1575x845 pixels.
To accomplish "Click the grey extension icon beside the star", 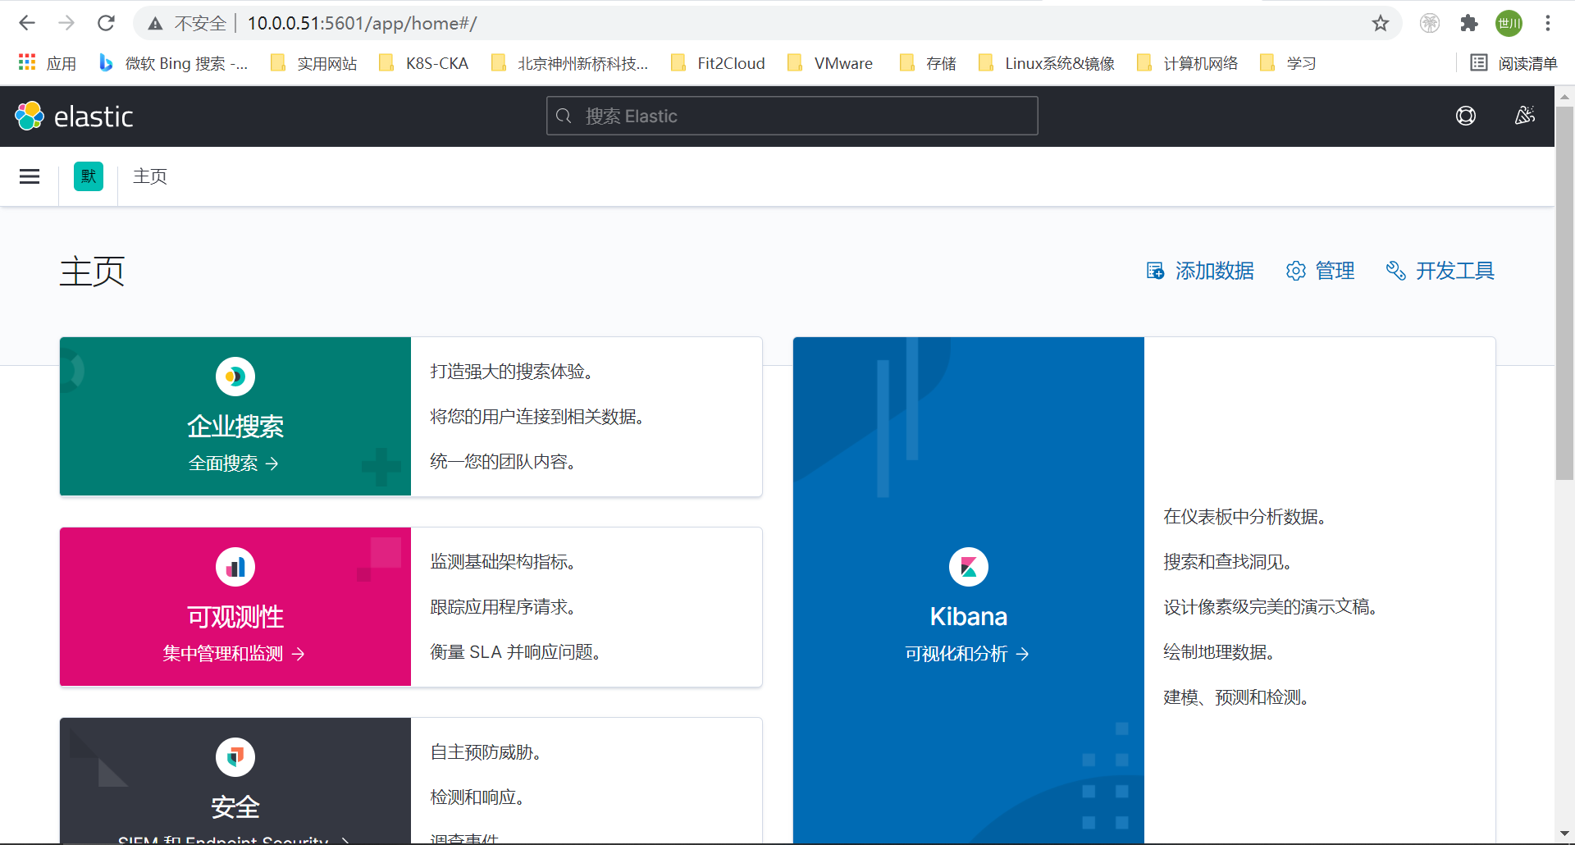I will 1430,23.
